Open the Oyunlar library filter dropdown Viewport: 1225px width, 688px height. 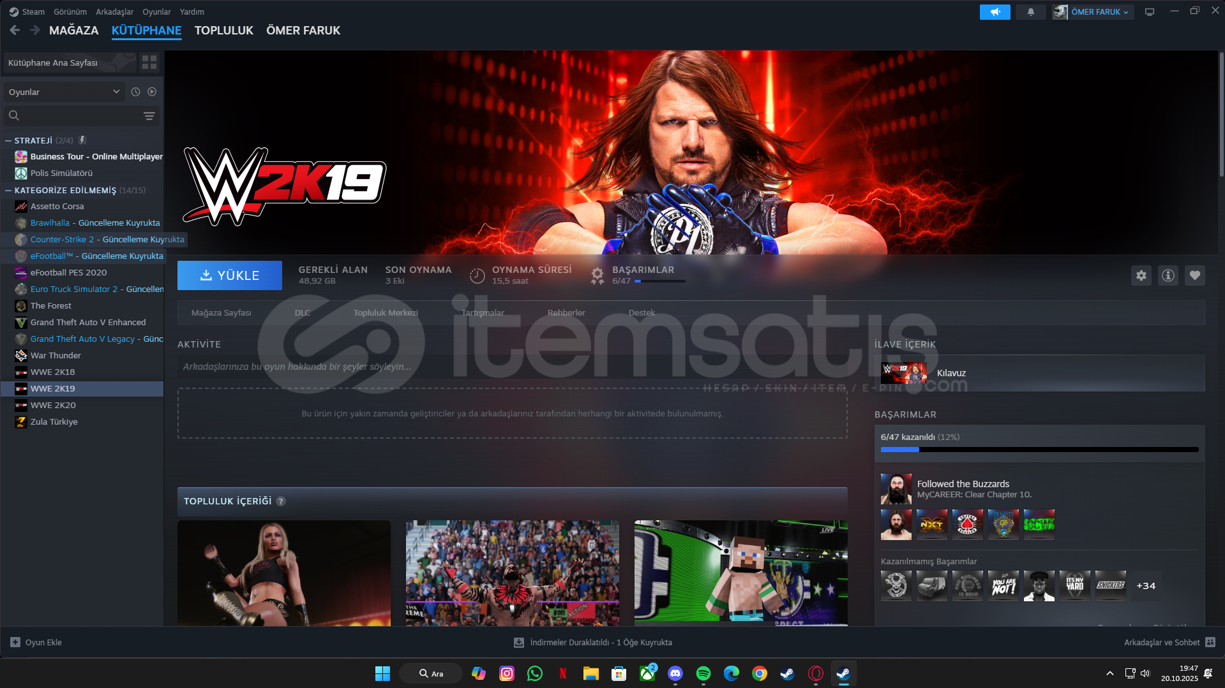point(64,92)
